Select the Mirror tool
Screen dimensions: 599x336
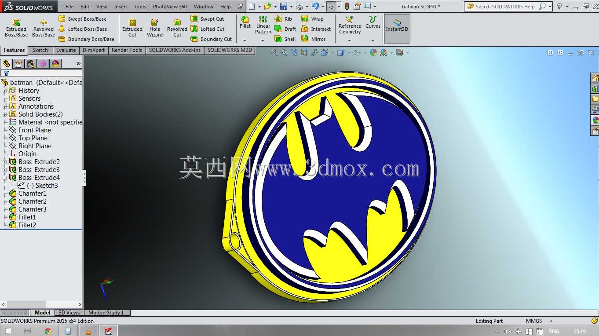(x=314, y=39)
